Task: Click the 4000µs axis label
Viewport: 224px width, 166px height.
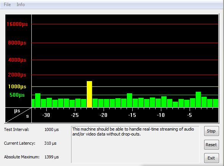Action: [x=17, y=60]
